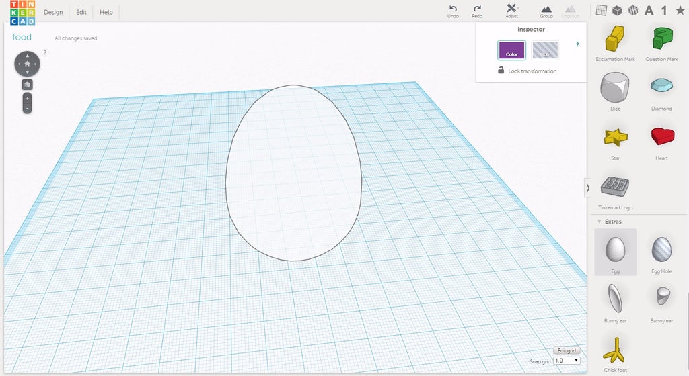The image size is (689, 376).
Task: Open the purple Color swatch
Action: (x=511, y=50)
